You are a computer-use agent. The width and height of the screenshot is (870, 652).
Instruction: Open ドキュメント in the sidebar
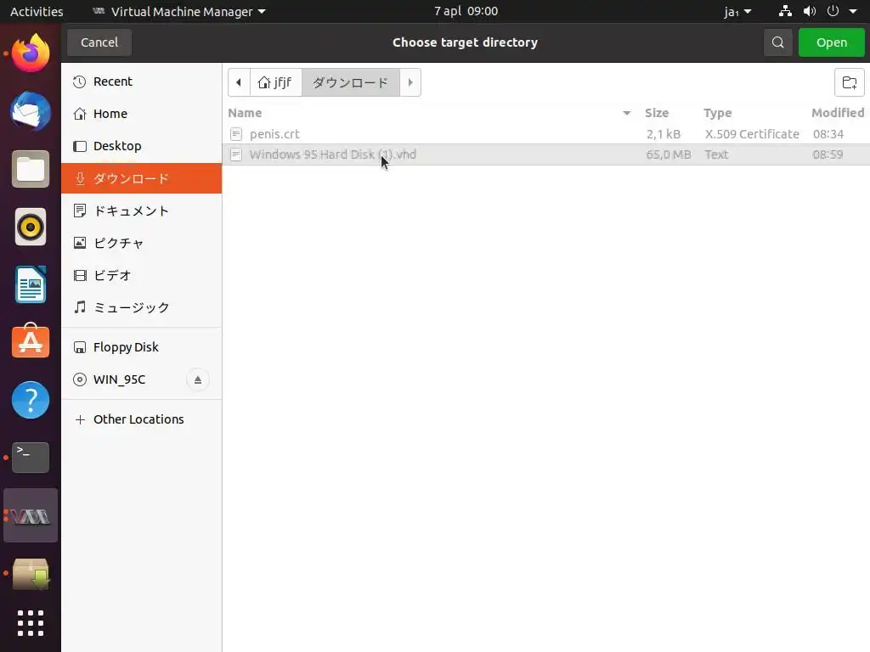click(x=142, y=211)
